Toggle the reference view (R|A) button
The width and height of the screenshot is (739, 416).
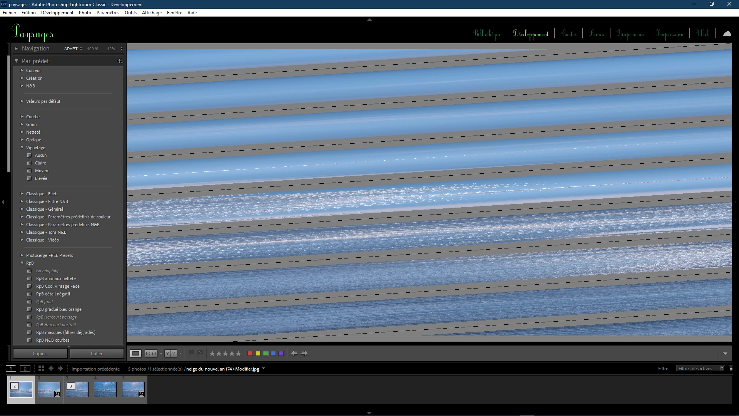click(x=151, y=353)
